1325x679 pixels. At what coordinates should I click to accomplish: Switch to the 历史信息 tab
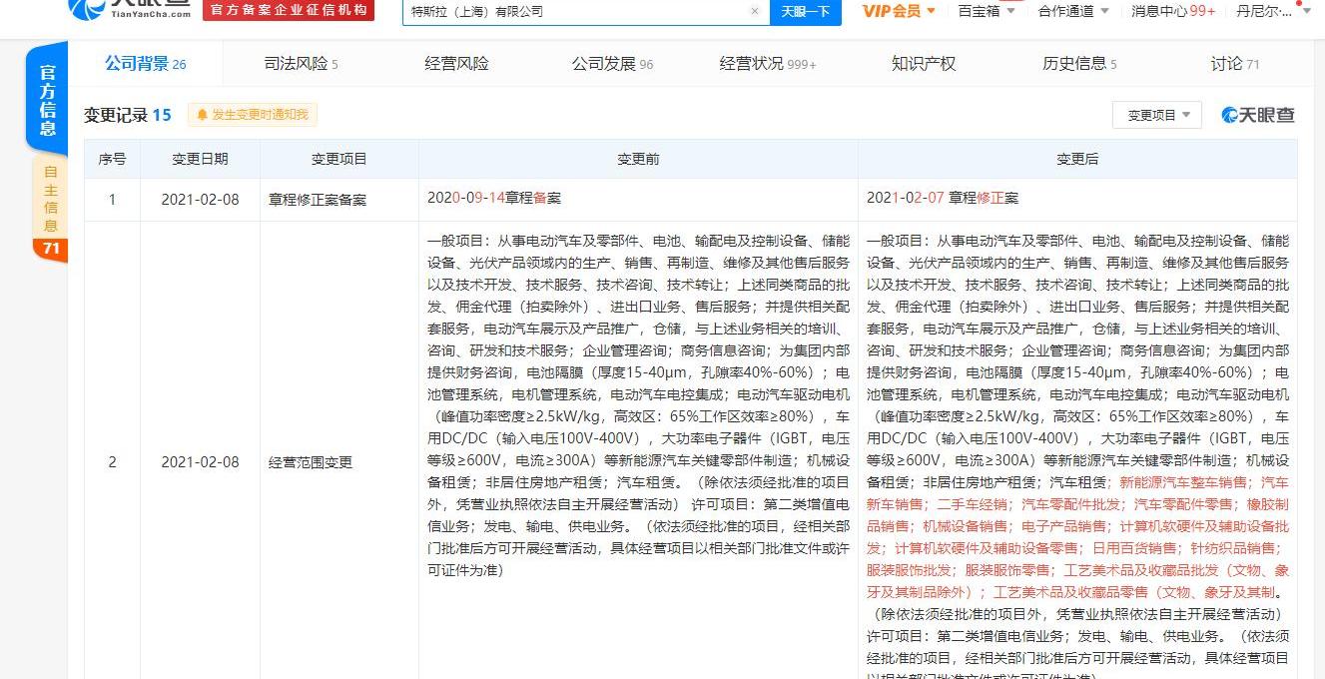[x=1079, y=64]
